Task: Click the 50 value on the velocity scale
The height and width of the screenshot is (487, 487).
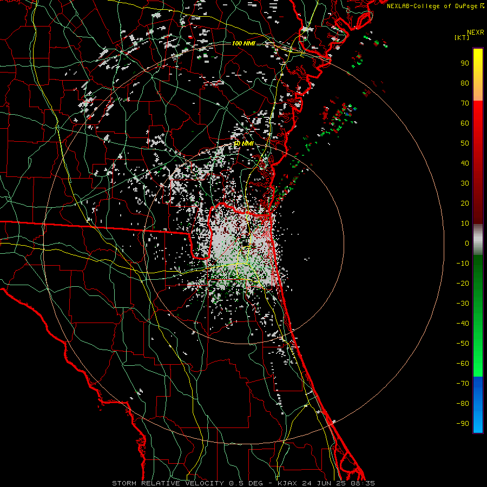Action: [x=465, y=143]
